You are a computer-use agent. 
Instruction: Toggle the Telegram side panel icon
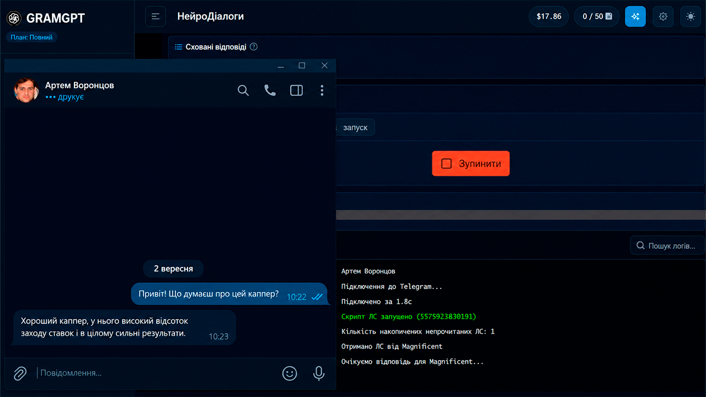pyautogui.click(x=297, y=90)
